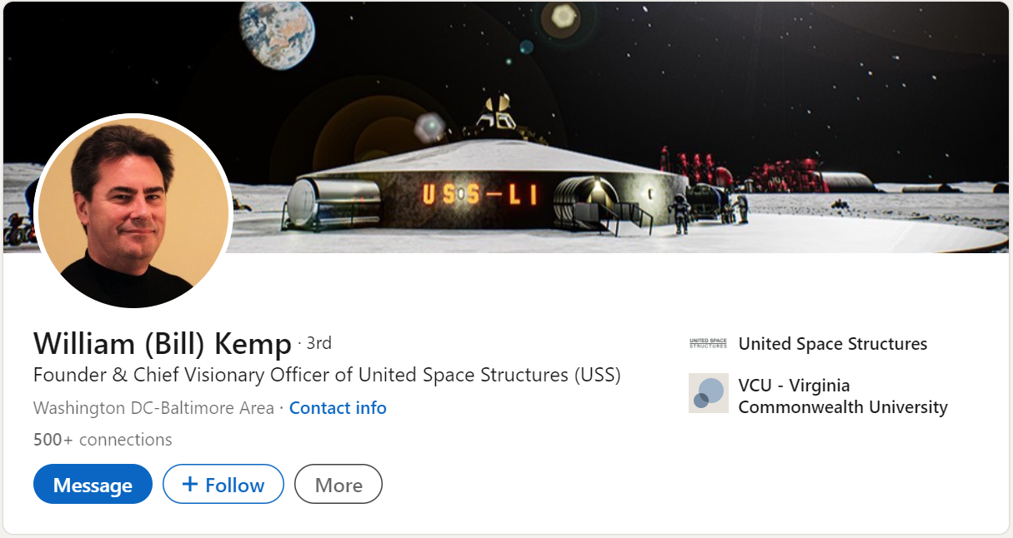Send a message with the Message button
Image resolution: width=1013 pixels, height=538 pixels.
click(93, 484)
